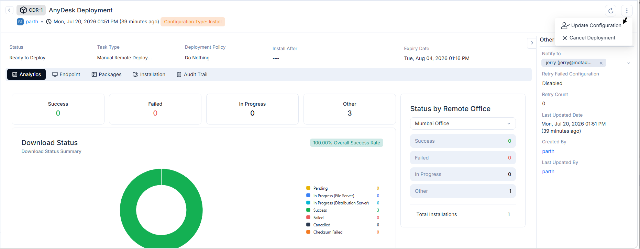Click In Progress row in Remote Office status

pos(463,174)
